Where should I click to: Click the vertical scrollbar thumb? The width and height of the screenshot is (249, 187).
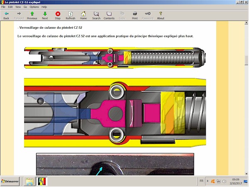(x=246, y=60)
